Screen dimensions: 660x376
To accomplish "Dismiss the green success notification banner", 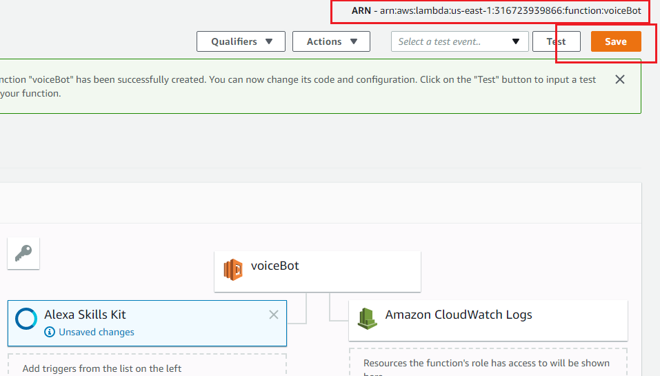I will click(619, 79).
